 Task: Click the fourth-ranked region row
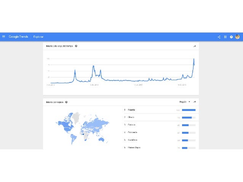133,132
